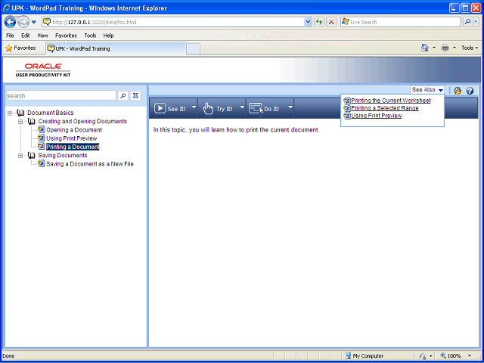The height and width of the screenshot is (363, 484).
Task: Open the command bar Tools dropdown
Action: pos(470,48)
